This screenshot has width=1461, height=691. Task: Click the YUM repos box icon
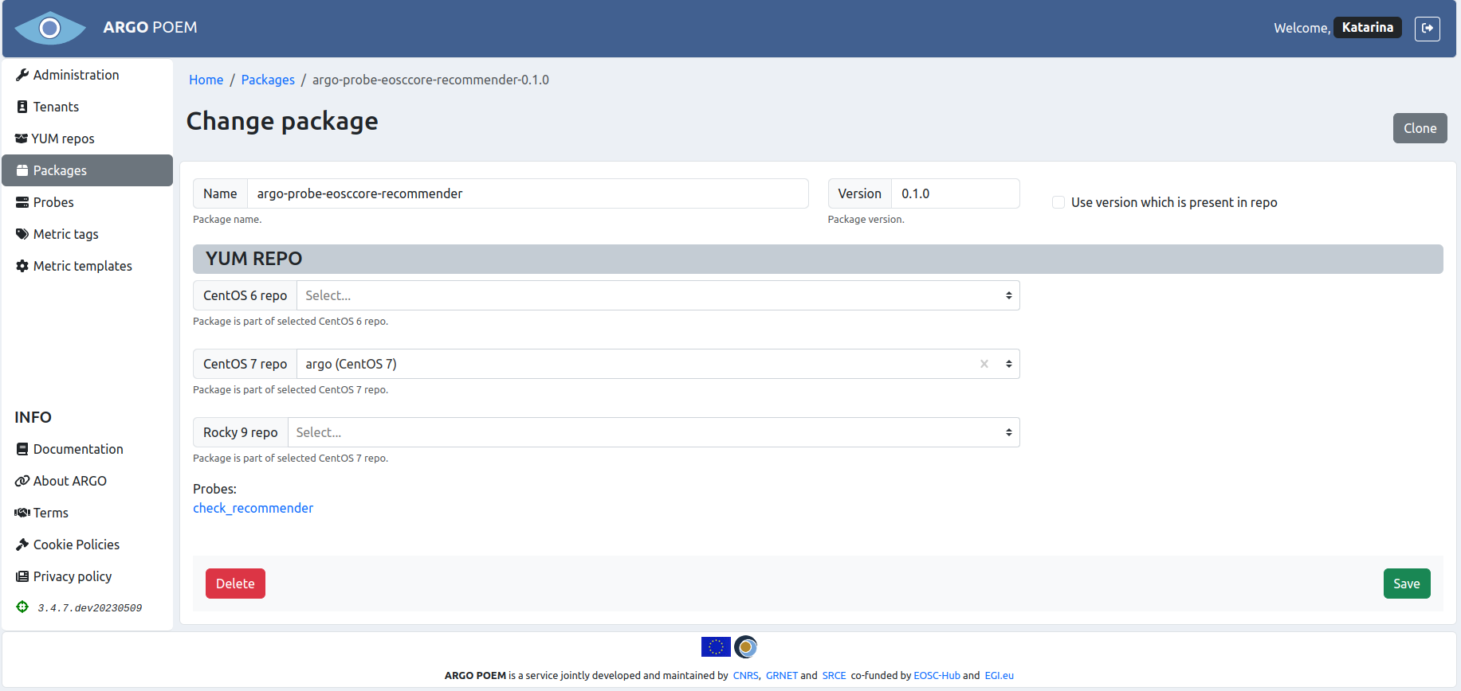click(x=22, y=139)
